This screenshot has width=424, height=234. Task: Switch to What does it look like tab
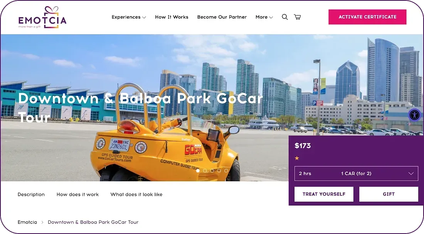click(136, 194)
